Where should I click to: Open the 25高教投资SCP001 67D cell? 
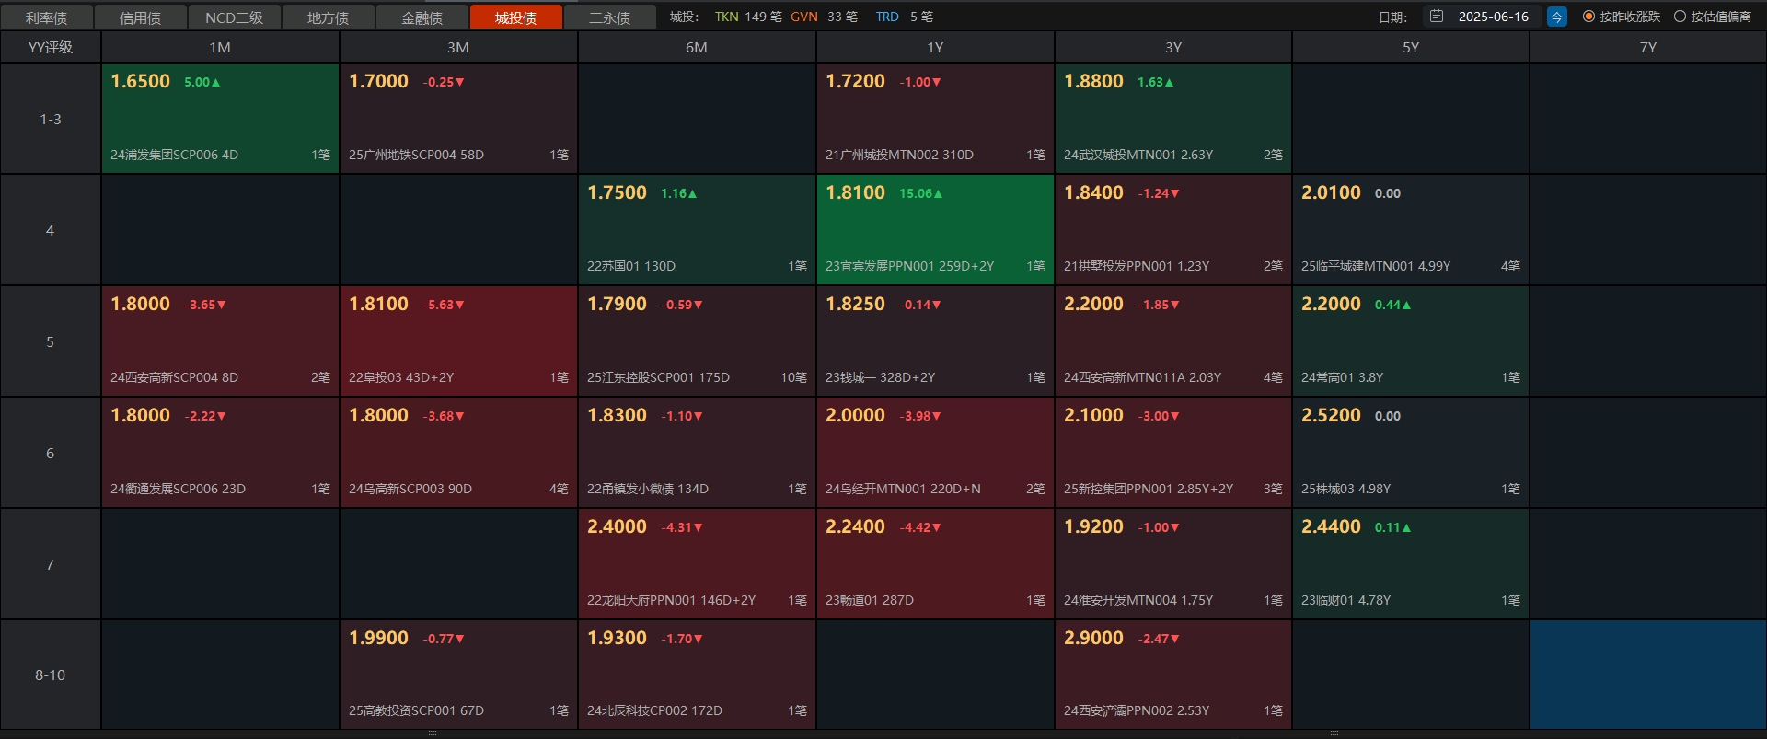click(x=458, y=675)
